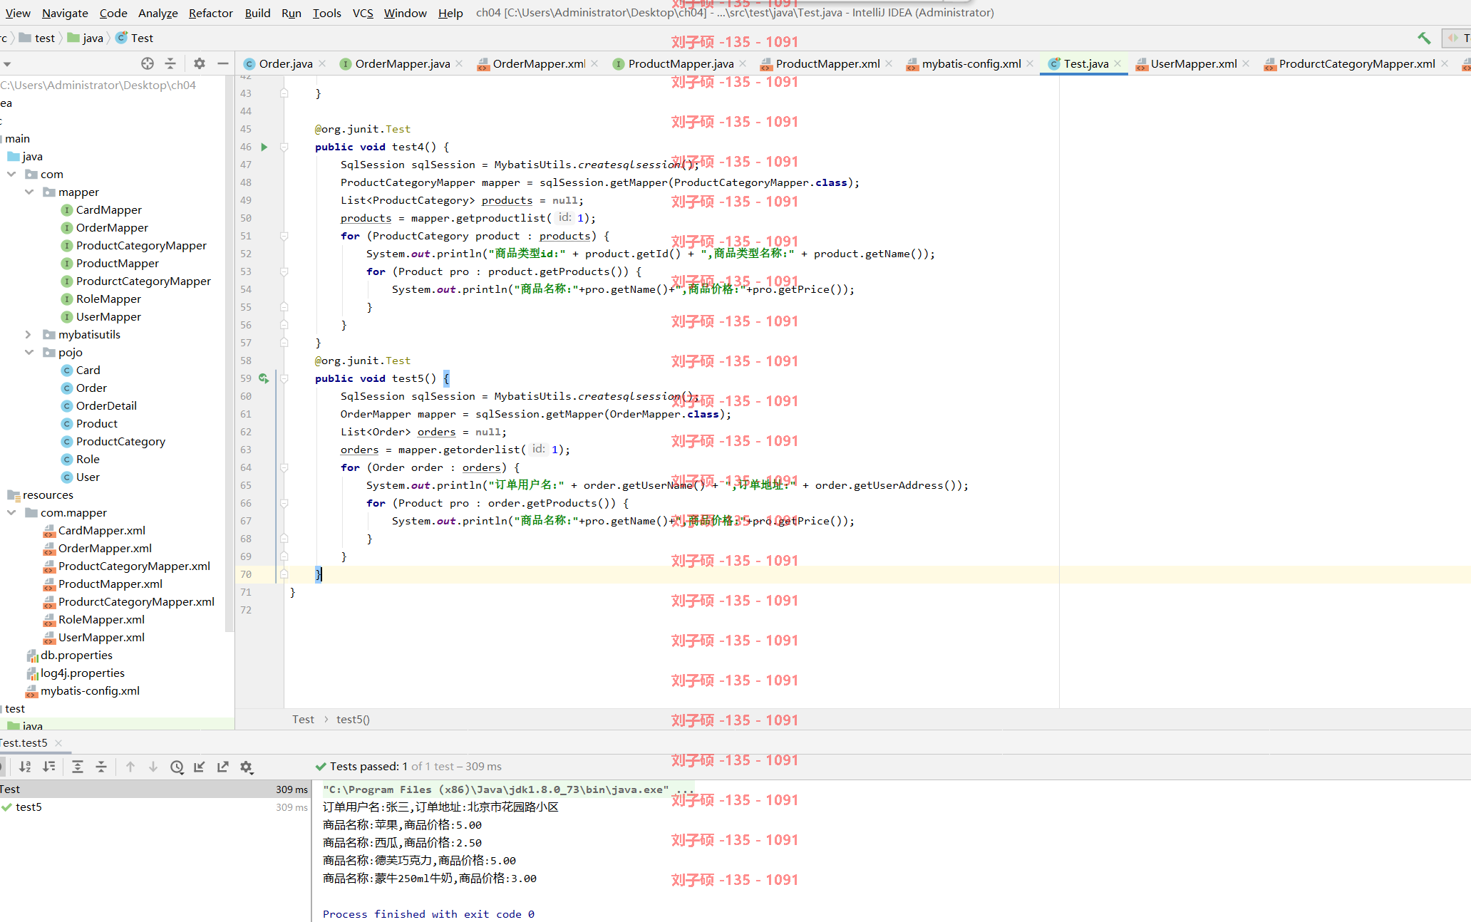Screen dimensions: 1471x922
Task: Hide the project panel with minus icon
Action: (x=223, y=63)
